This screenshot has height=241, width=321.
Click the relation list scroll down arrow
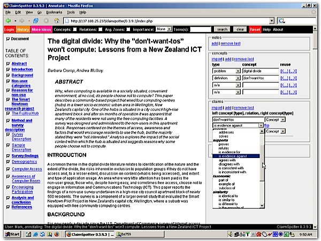[262, 206]
